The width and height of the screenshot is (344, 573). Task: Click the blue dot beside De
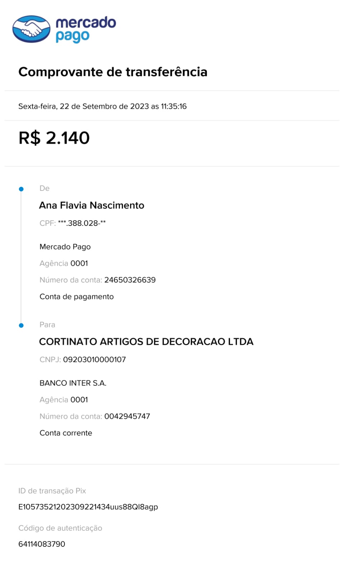click(21, 189)
